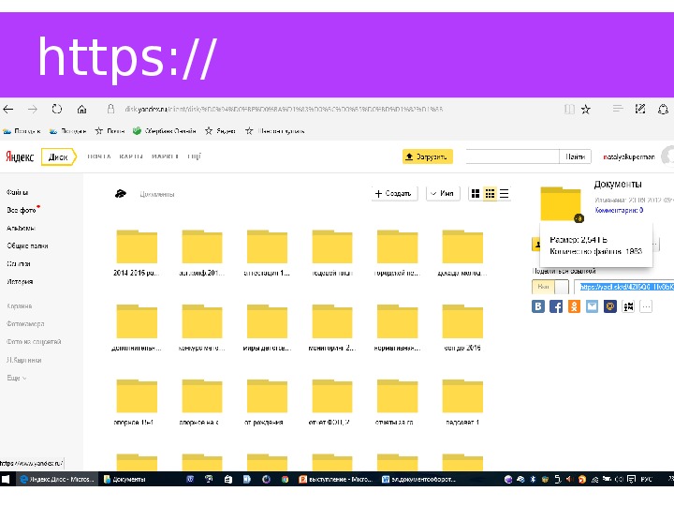Share folder via Мой Мир

pyautogui.click(x=610, y=306)
